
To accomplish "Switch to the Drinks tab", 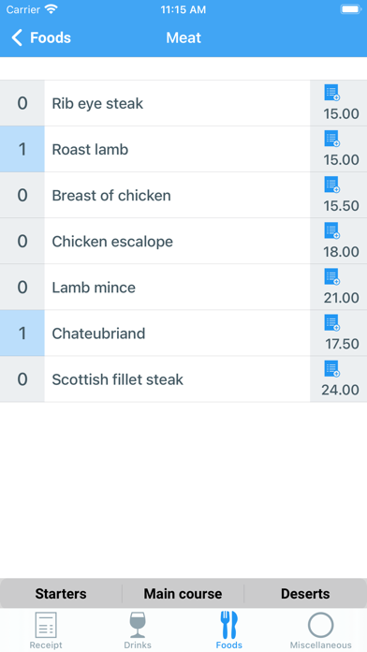I will coord(138,630).
